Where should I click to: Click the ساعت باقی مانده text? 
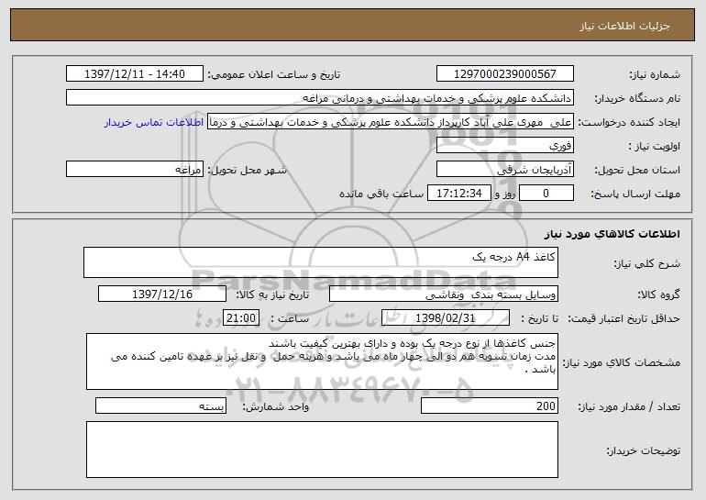tap(381, 194)
